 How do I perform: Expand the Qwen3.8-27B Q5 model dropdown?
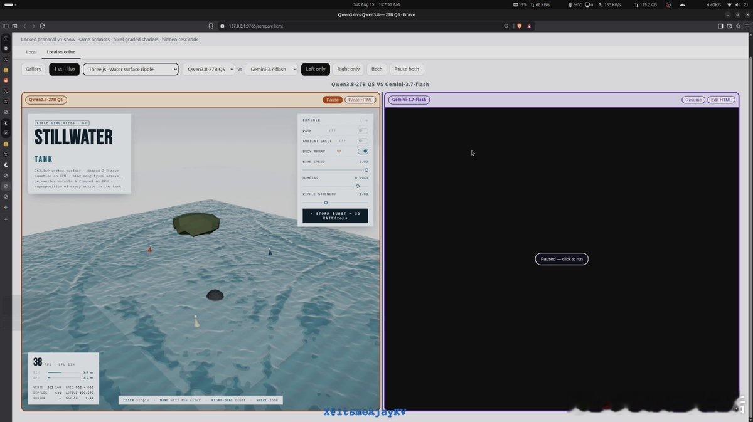(x=208, y=69)
